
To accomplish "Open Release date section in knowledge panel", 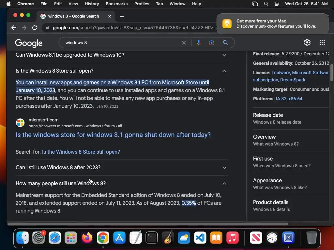I will 291,118.
